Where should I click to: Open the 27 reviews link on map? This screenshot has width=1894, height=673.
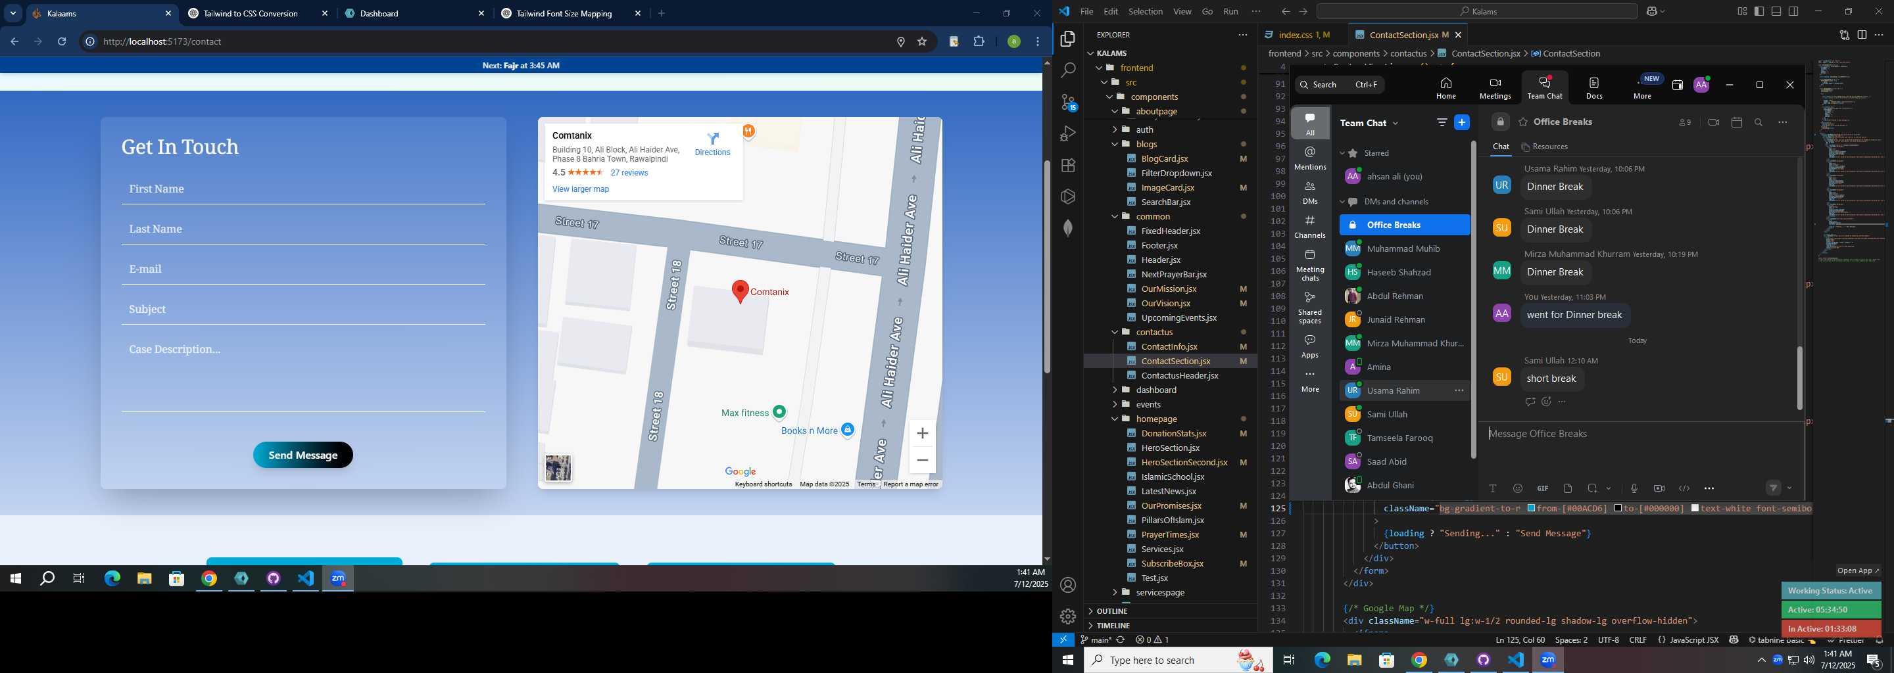click(629, 173)
